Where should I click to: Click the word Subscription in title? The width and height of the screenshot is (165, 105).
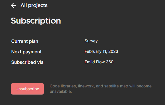point(36,21)
